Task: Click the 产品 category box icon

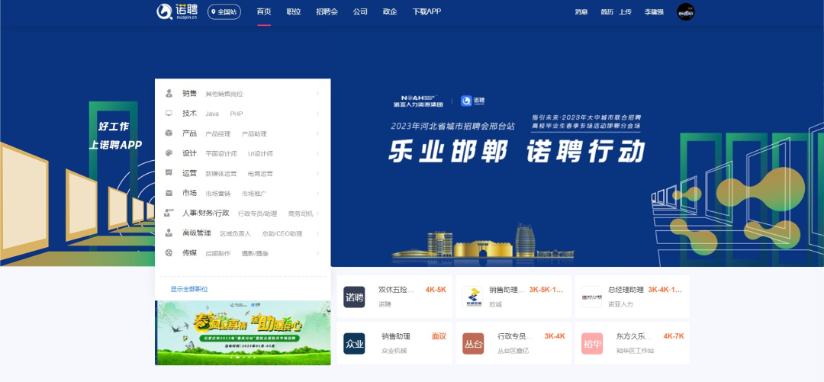Action: 169,133
